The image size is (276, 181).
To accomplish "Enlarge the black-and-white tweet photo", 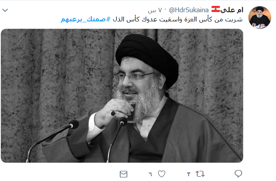I will coord(122,96).
